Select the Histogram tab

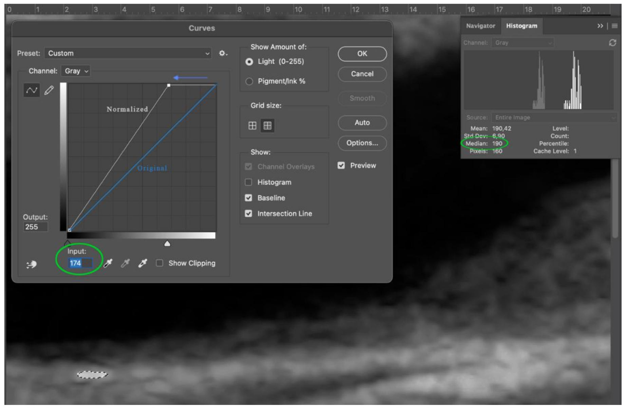coord(522,25)
